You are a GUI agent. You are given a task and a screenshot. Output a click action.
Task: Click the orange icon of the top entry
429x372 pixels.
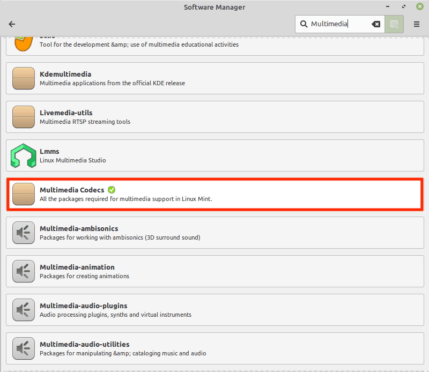24,44
